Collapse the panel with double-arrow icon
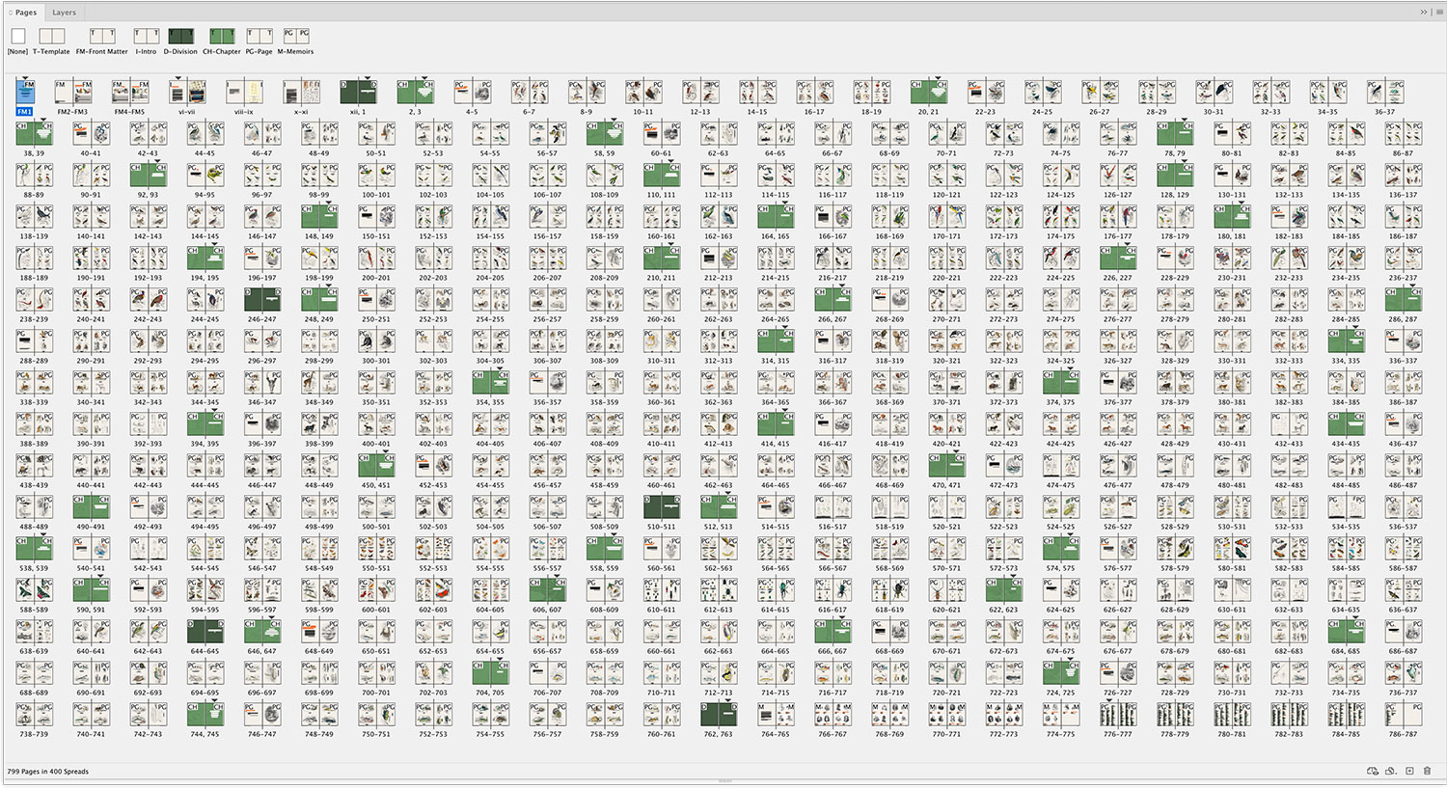The image size is (1447, 789). click(x=1423, y=13)
